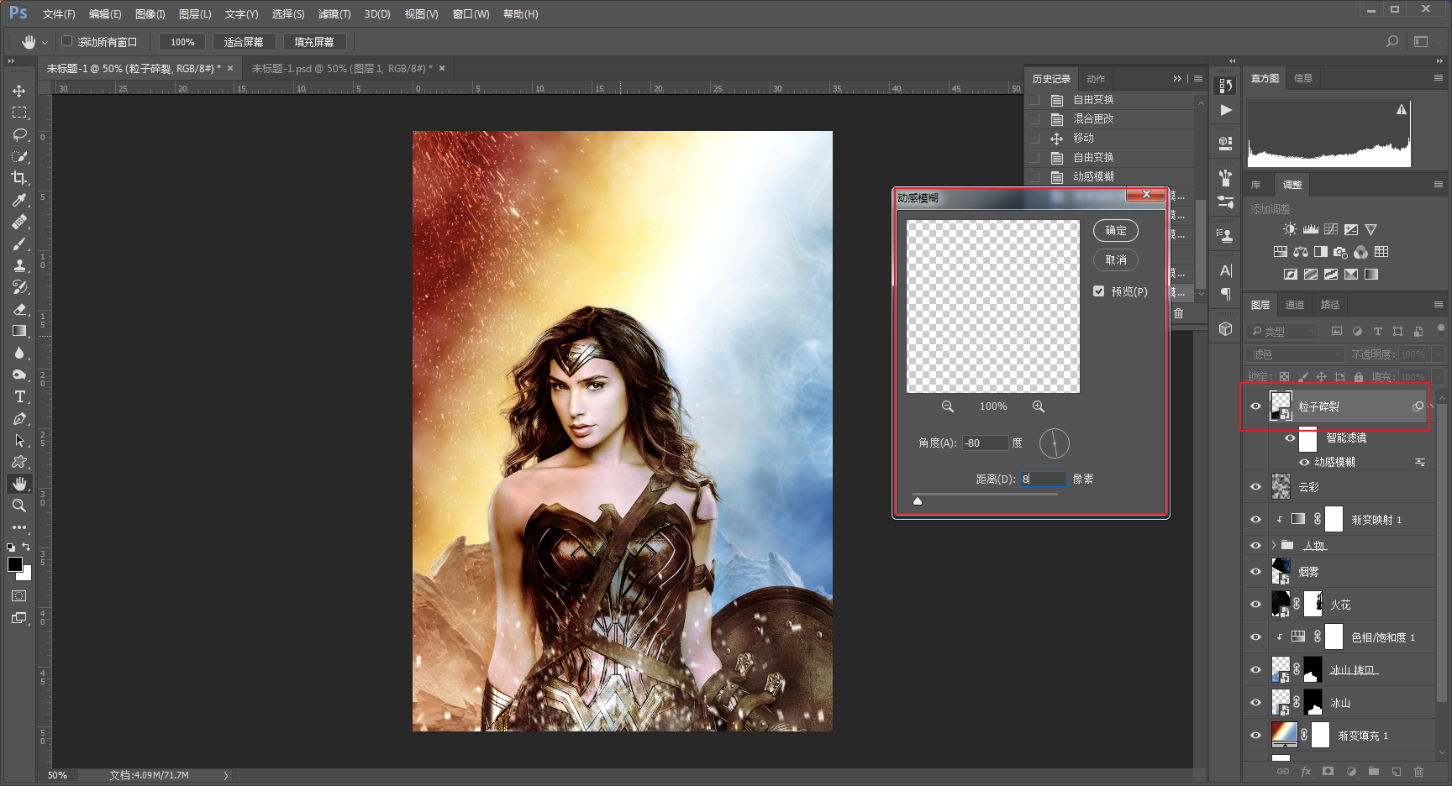Open the 不透明度 opacity dropdown arrow
The image size is (1452, 786).
click(1437, 354)
